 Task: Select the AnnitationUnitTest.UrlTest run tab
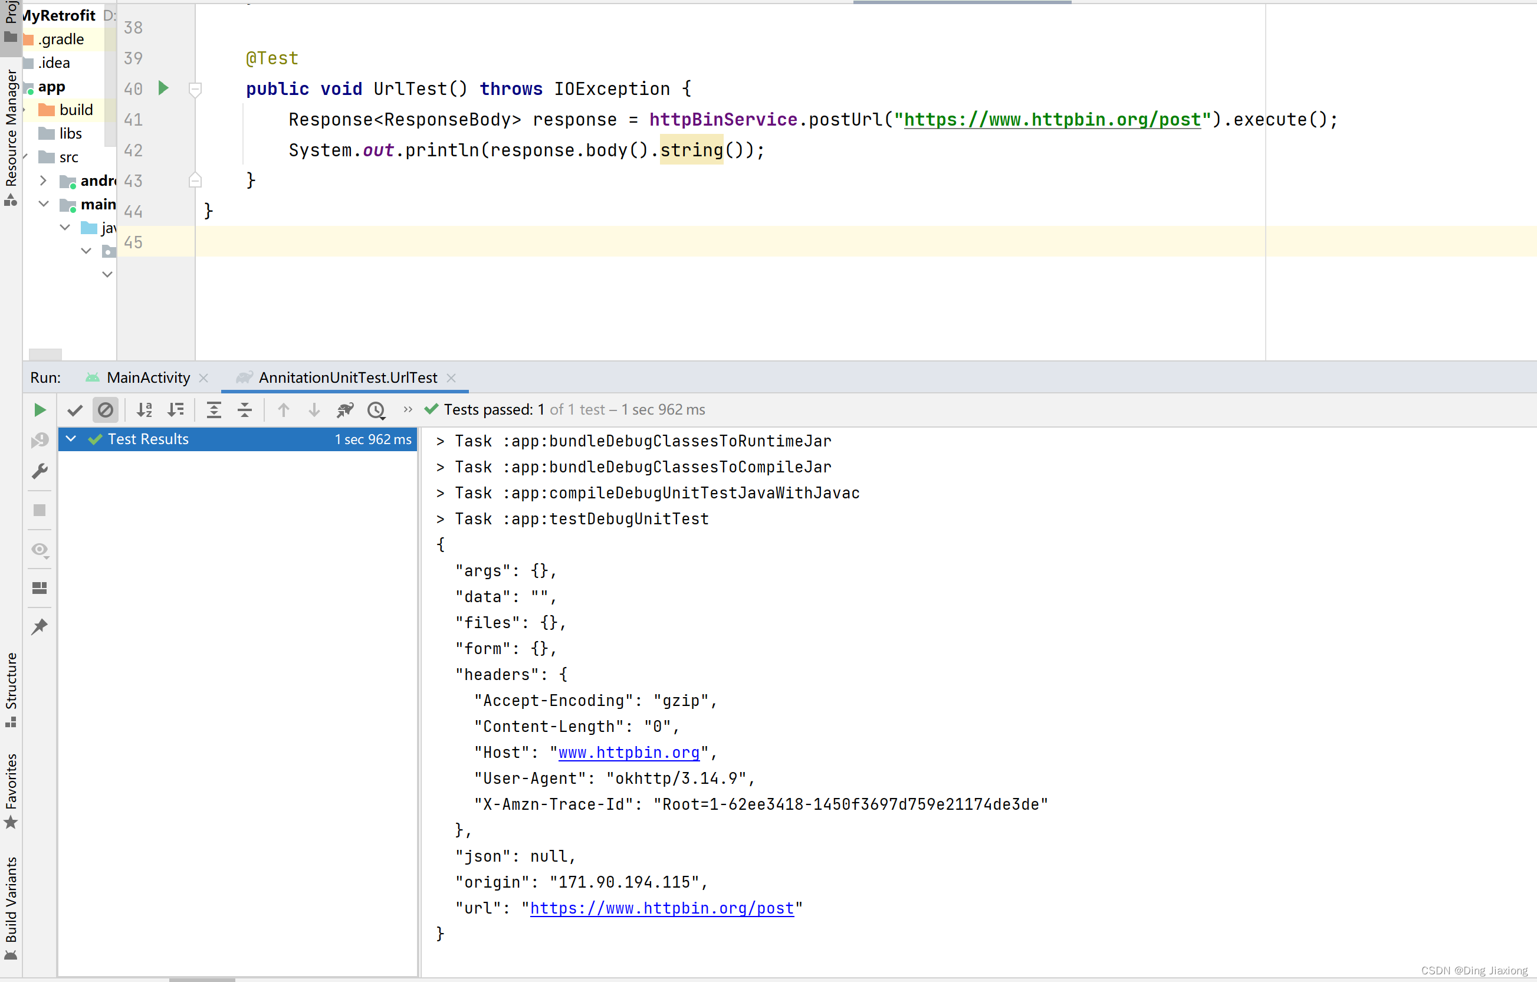point(348,377)
